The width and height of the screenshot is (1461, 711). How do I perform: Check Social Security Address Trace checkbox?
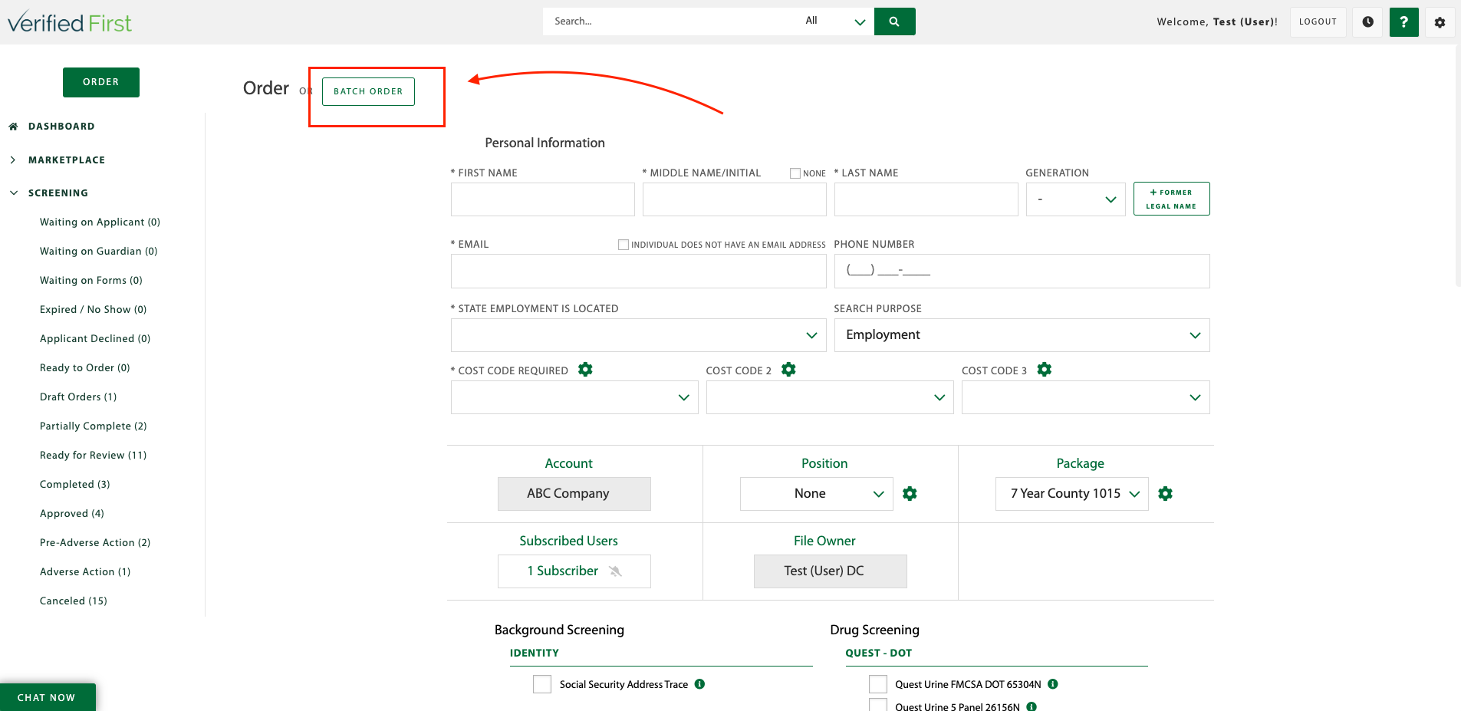tap(542, 684)
